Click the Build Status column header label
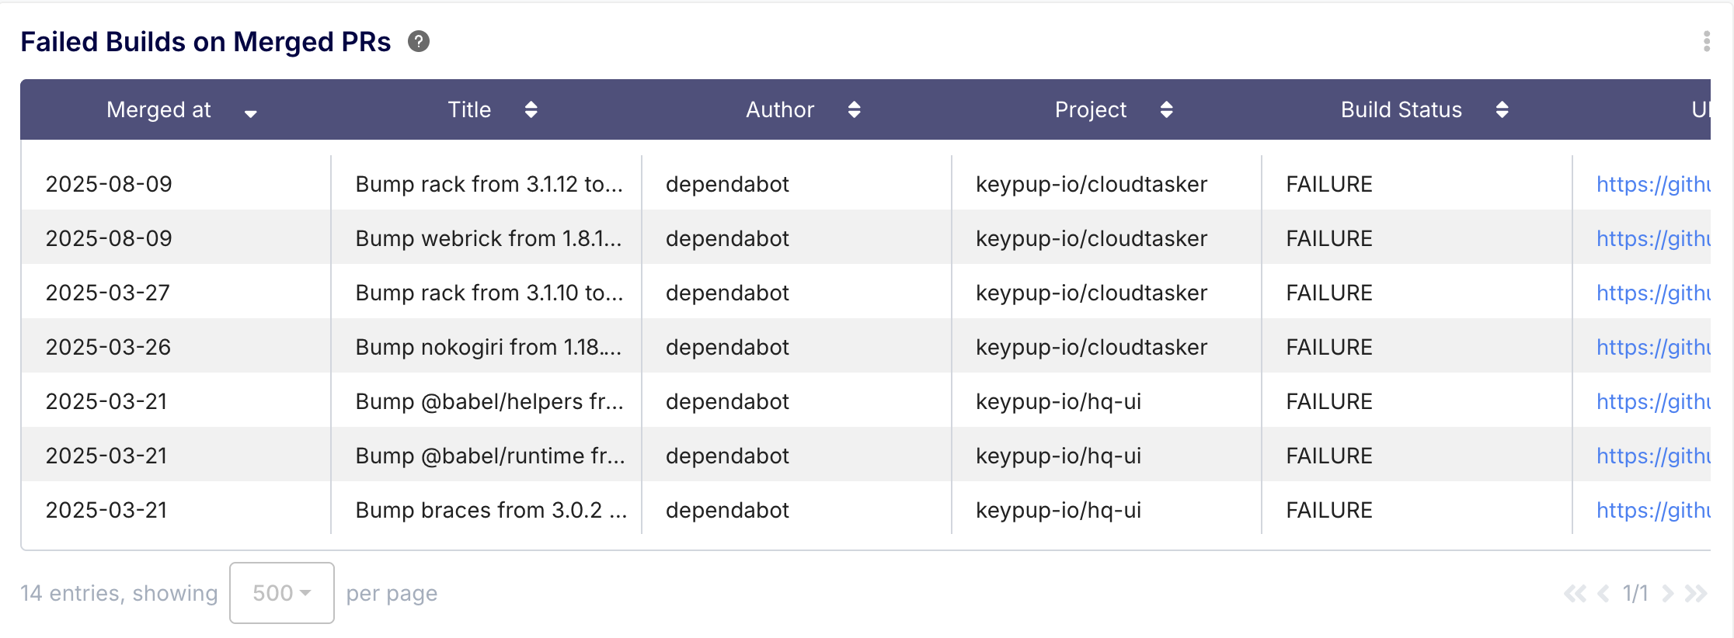1734x638 pixels. 1401,109
